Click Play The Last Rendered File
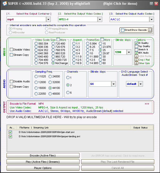Screen dimensions: 160x173 [118, 162]
